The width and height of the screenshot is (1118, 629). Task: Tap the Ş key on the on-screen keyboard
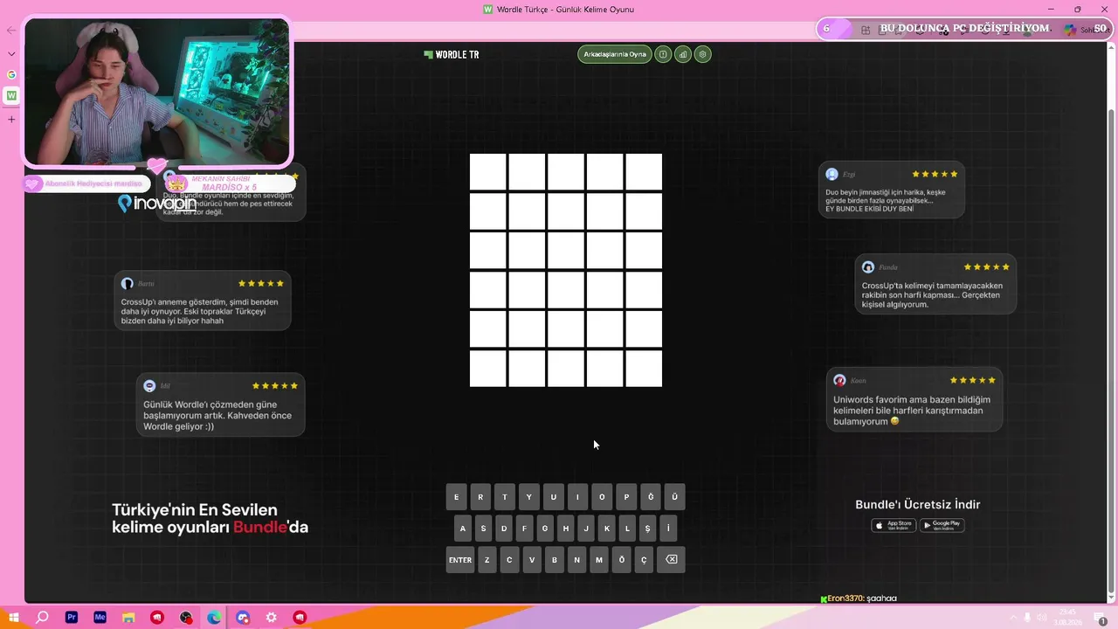pyautogui.click(x=647, y=529)
